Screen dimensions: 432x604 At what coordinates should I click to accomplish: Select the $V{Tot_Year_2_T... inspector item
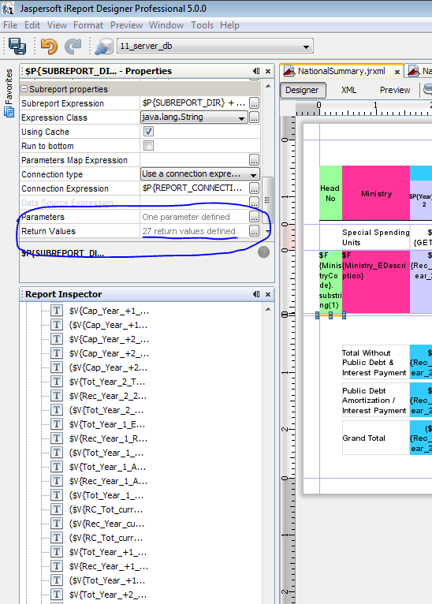click(x=107, y=382)
